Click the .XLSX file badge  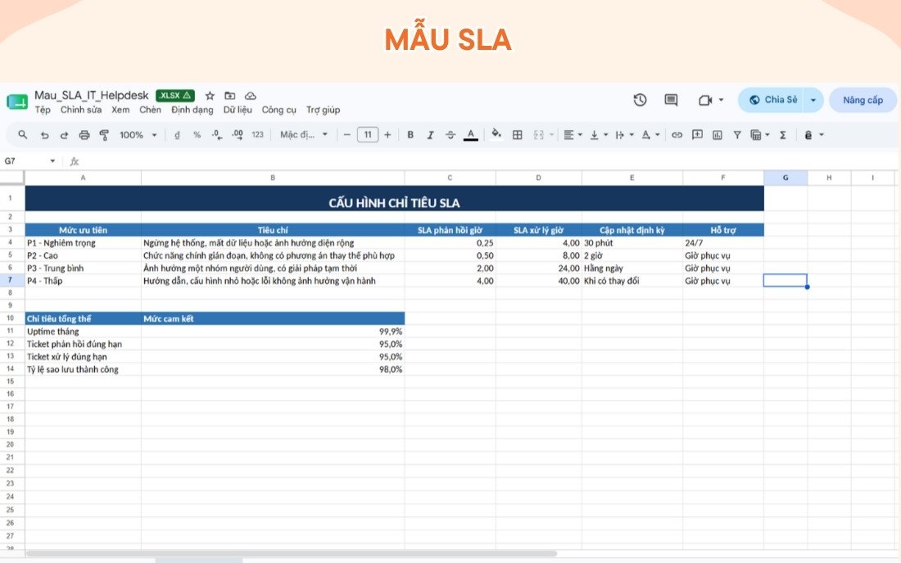[x=174, y=96]
